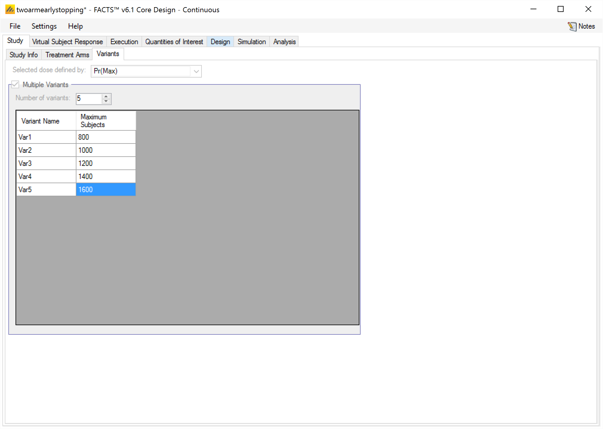
Task: Go to Quantities of Interest tab
Action: point(174,42)
